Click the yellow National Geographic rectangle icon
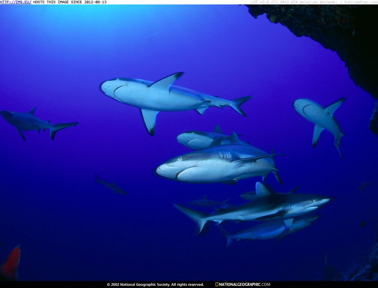 (x=217, y=284)
